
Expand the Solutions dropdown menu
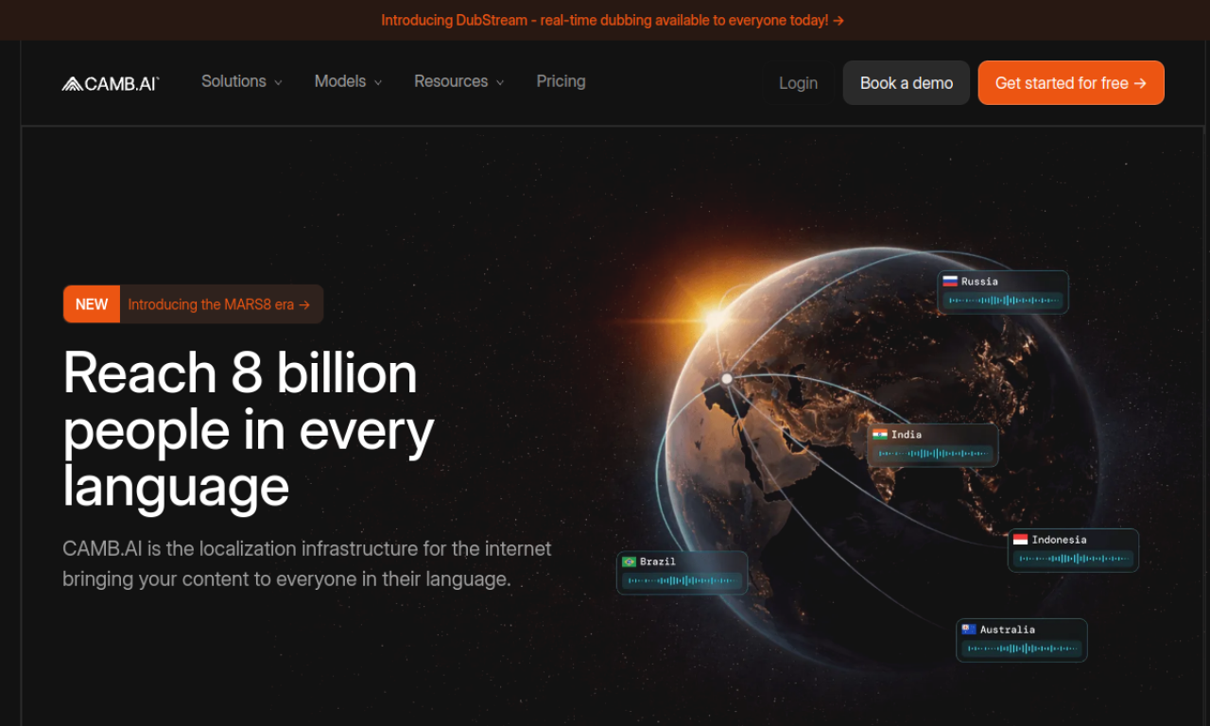click(x=242, y=81)
